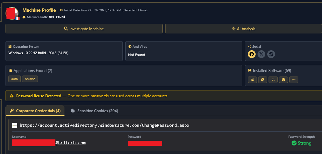
Task: Click the gear icon beside Malware Path
Action: [x=24, y=17]
